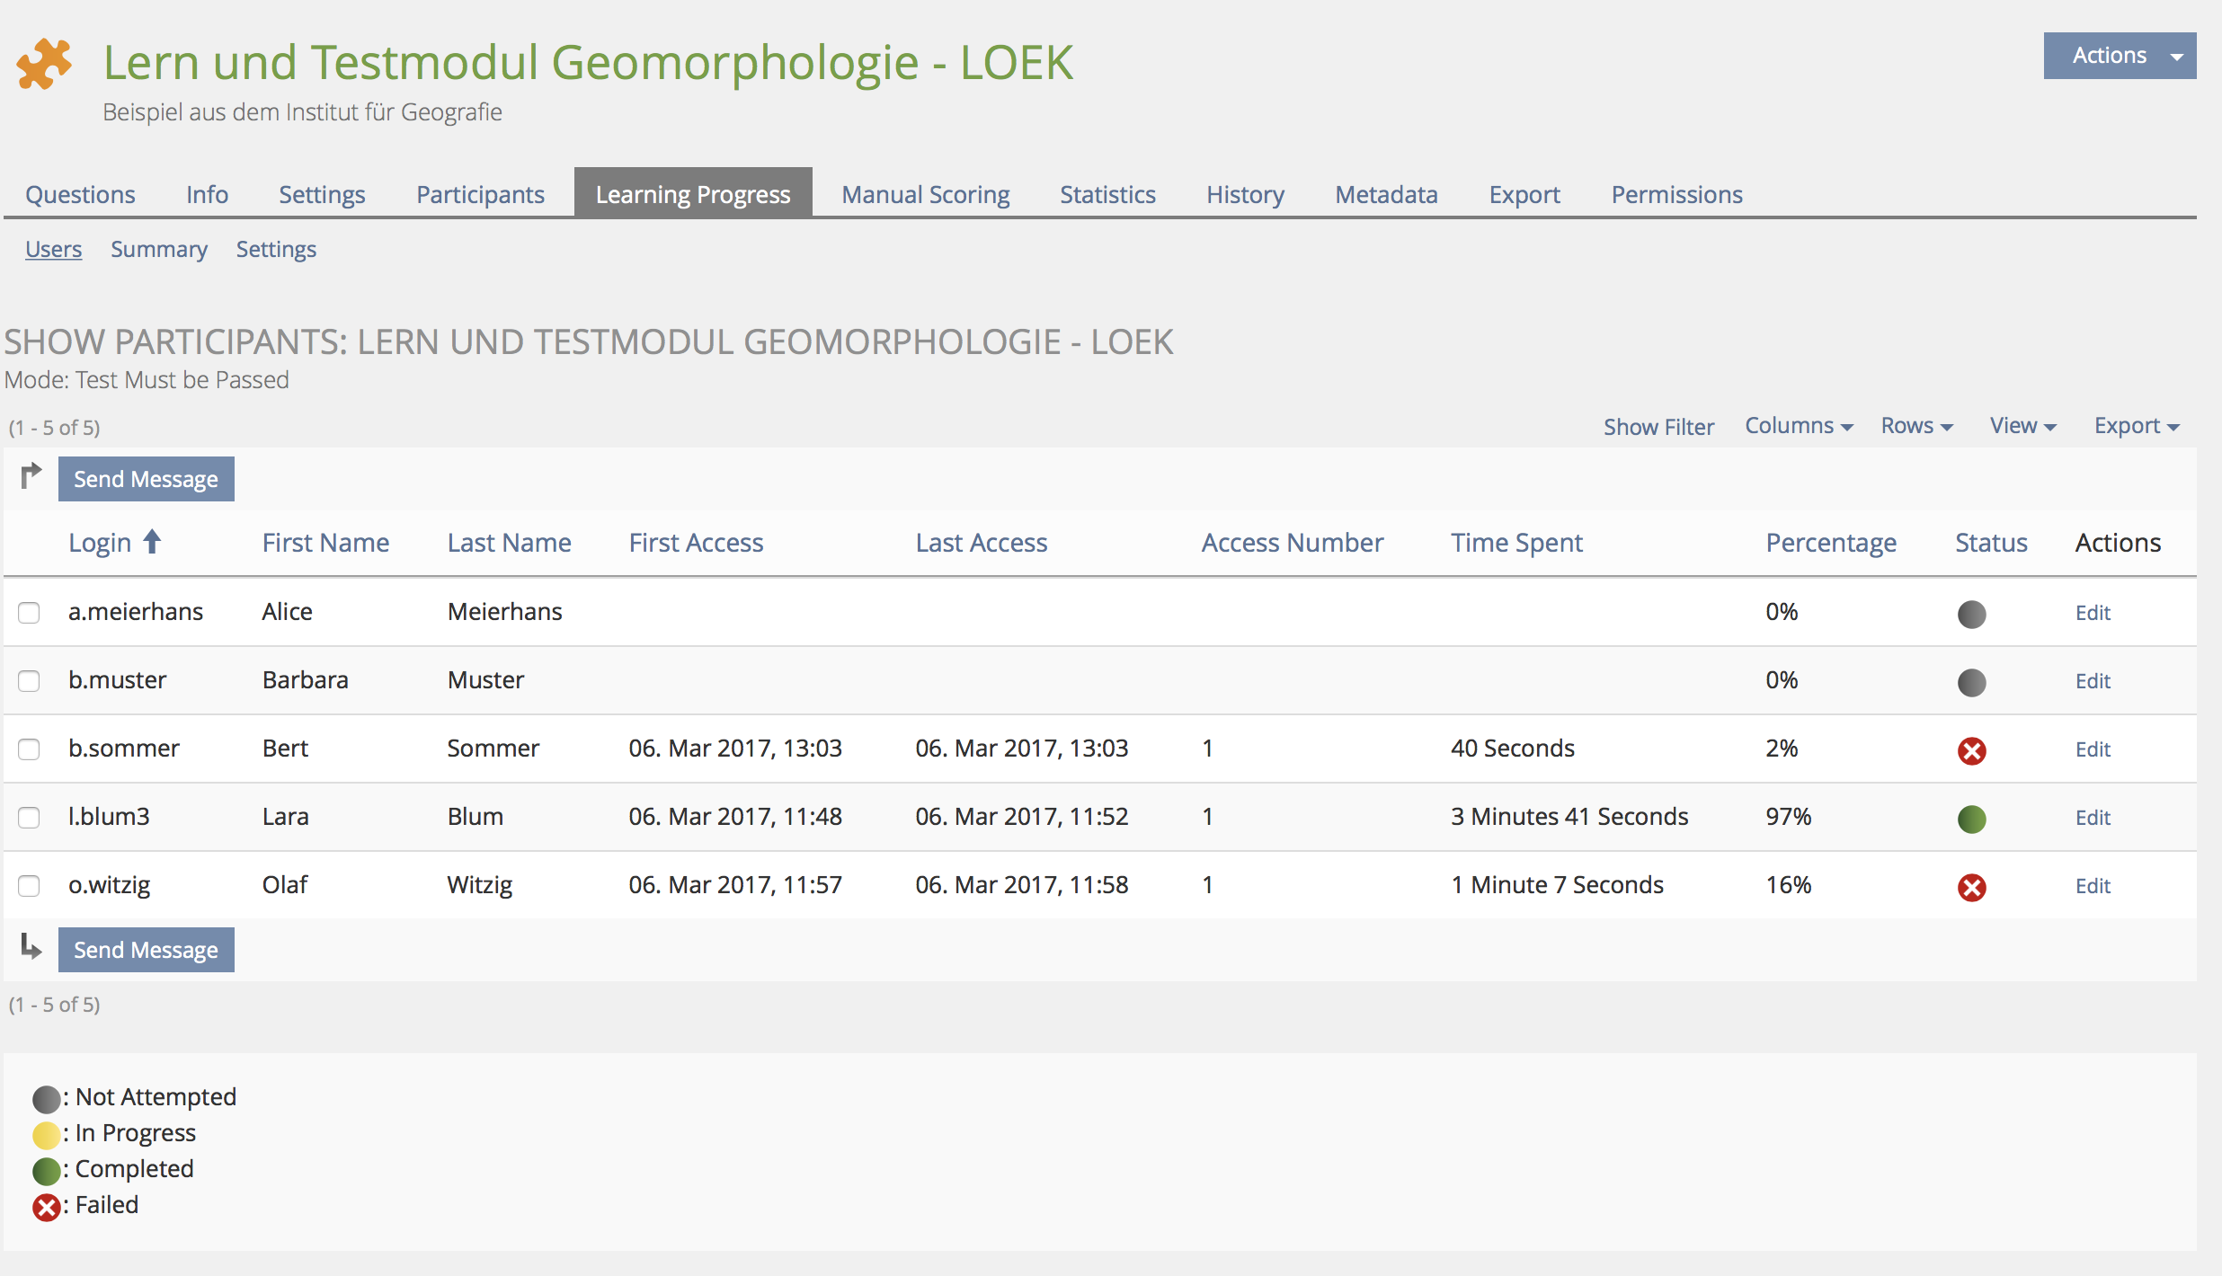Click the Login column sort arrow icon
Viewport: 2222px width, 1276px height.
point(153,542)
